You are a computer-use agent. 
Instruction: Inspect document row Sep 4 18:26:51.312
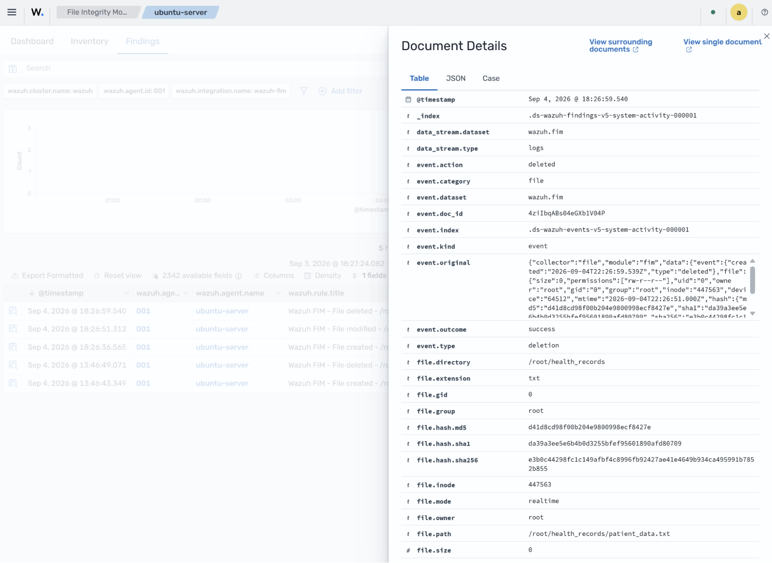pos(13,329)
